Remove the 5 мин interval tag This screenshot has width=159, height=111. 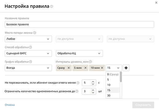85,68
